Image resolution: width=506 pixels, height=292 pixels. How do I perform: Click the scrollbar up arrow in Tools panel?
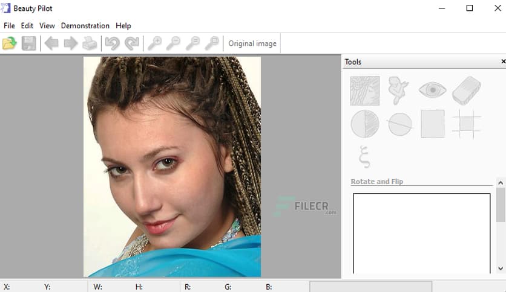(501, 183)
